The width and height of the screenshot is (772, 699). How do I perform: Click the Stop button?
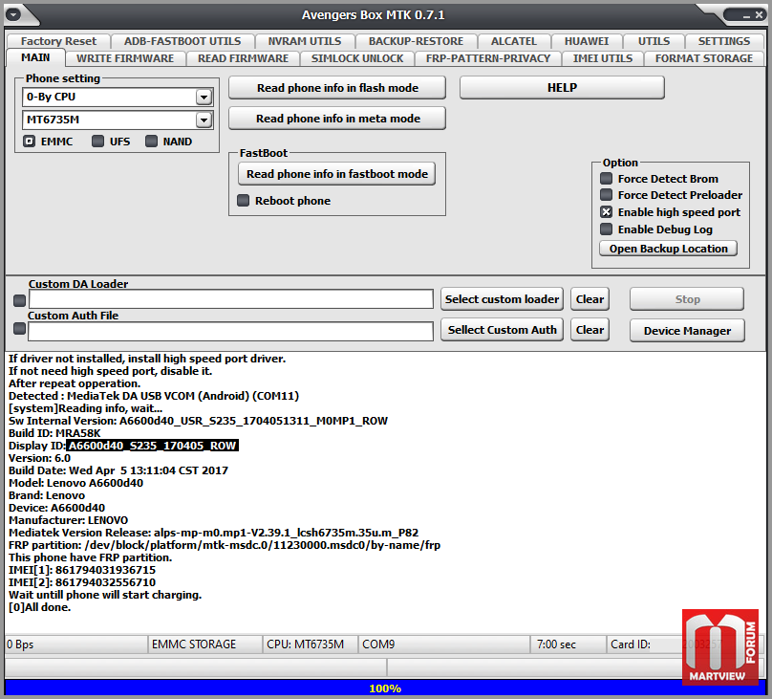687,299
